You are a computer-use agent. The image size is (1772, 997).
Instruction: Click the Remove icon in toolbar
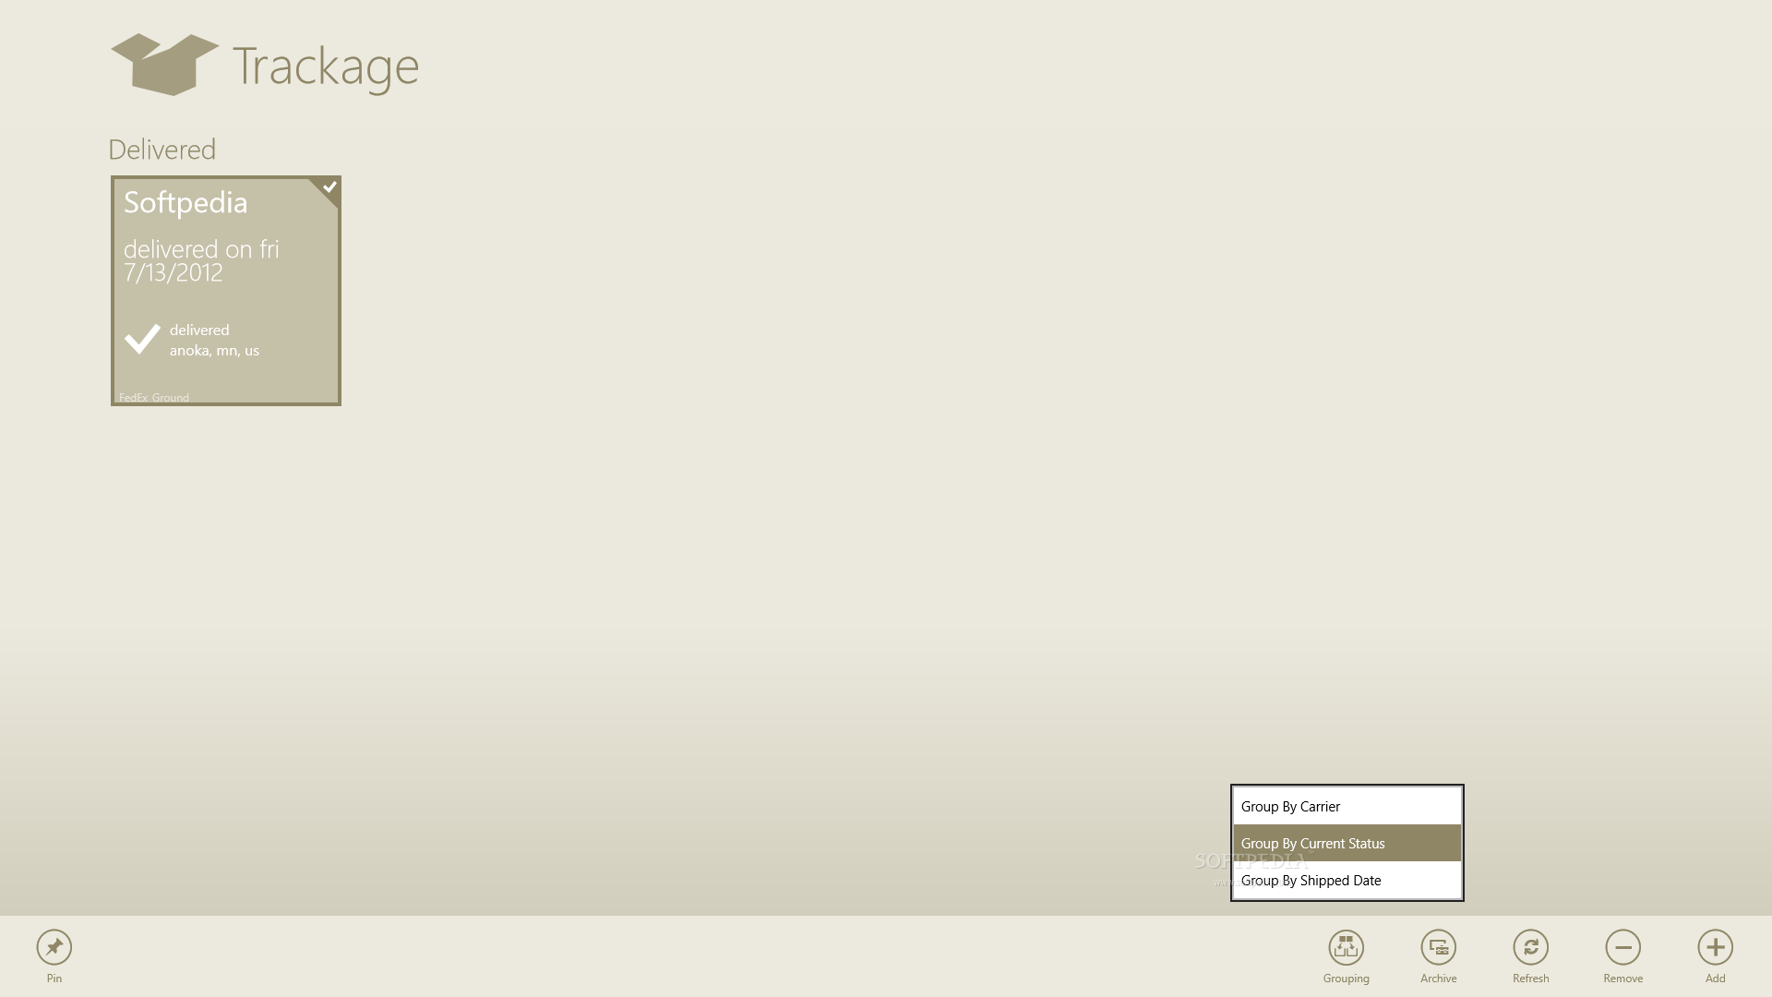[1622, 947]
